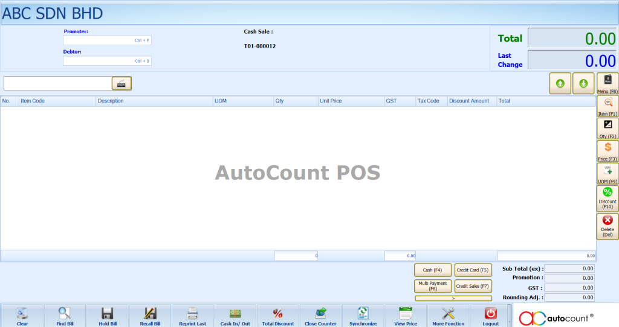
Task: Choose Credit Card (F5) payment
Action: pos(473,270)
